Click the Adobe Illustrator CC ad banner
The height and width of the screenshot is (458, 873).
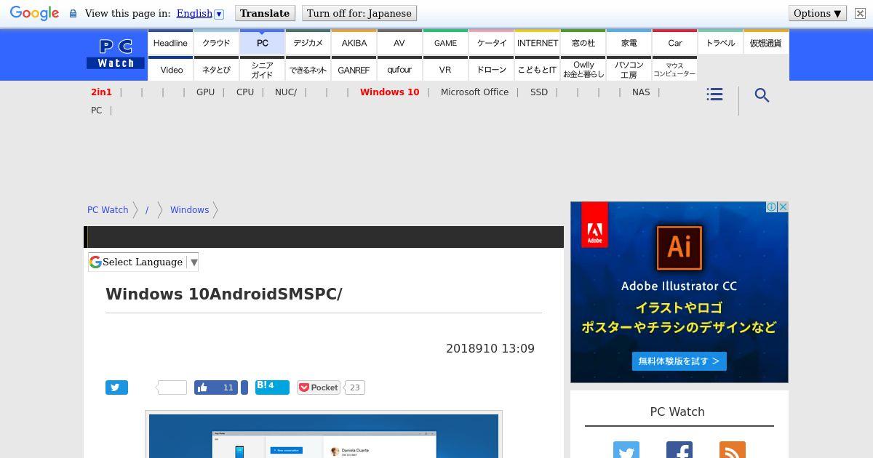click(x=679, y=292)
